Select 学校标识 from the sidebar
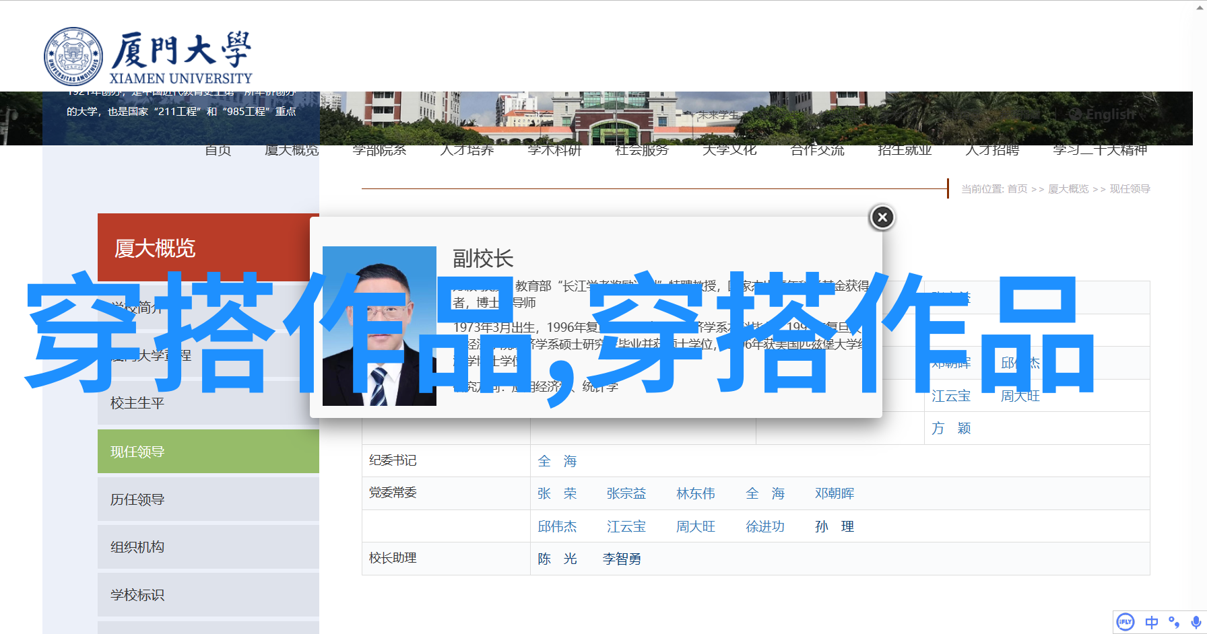This screenshot has height=634, width=1207. [137, 595]
